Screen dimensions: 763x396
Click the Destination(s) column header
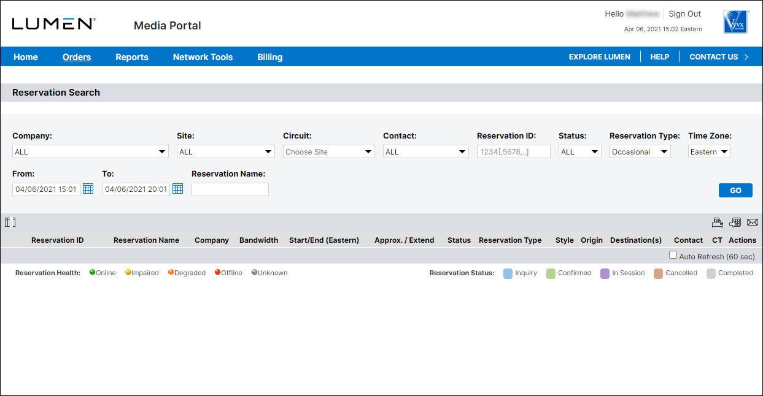coord(636,240)
